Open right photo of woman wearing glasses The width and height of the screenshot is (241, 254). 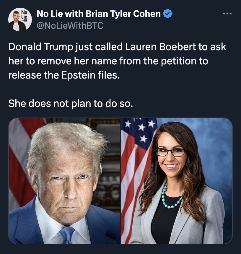click(x=177, y=181)
